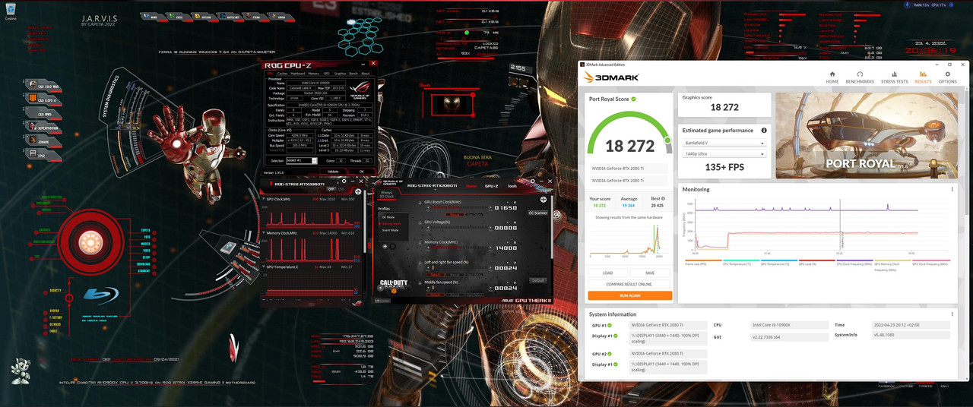The image size is (973, 407).
Task: Launch the Word shortcut in top launcher bar
Action: coord(153,15)
